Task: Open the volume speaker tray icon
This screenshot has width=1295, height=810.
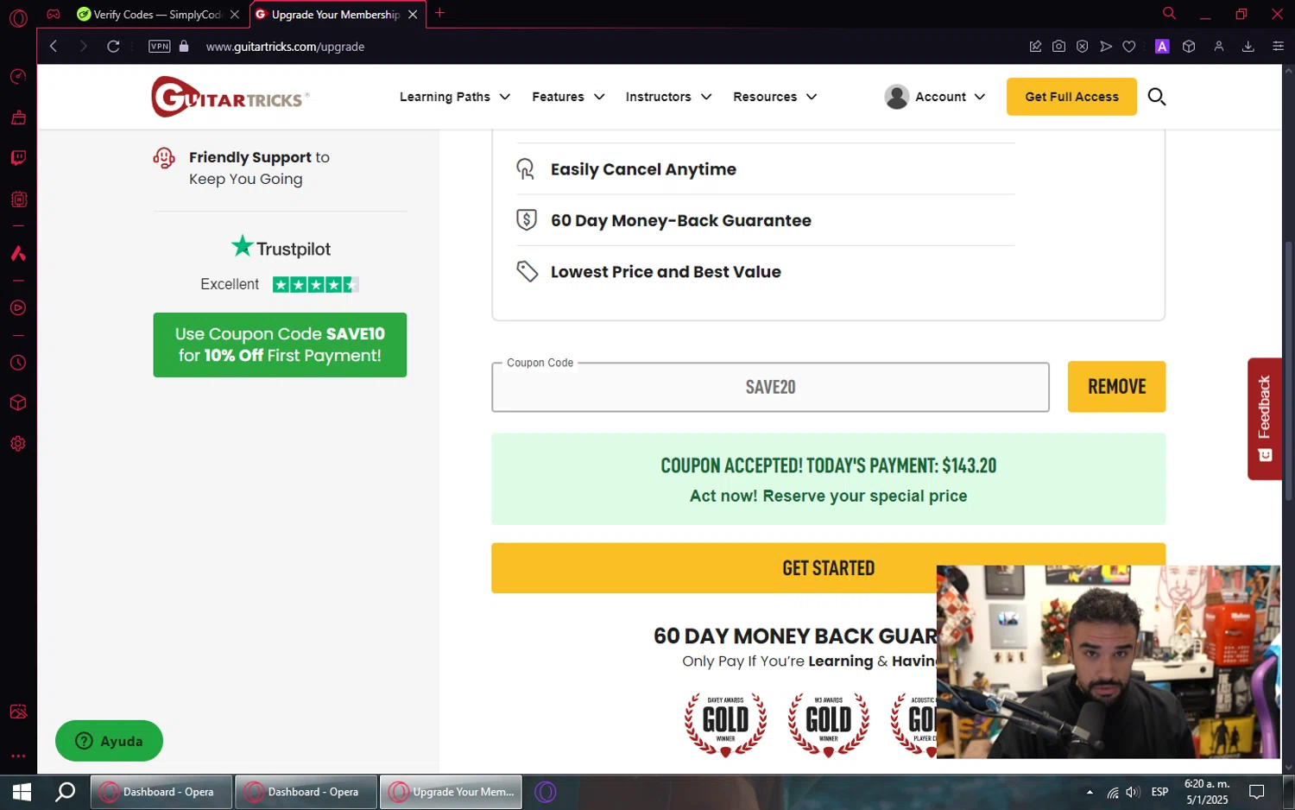Action: (1133, 792)
